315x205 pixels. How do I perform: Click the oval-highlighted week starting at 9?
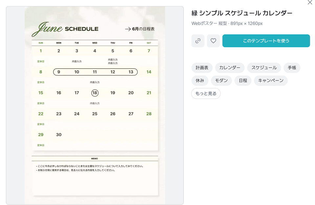(95, 72)
